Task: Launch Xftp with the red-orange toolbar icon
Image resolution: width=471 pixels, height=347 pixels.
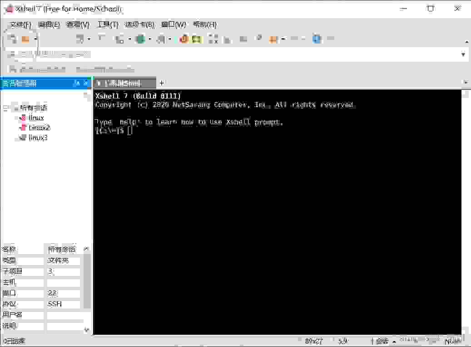Action: click(x=184, y=39)
